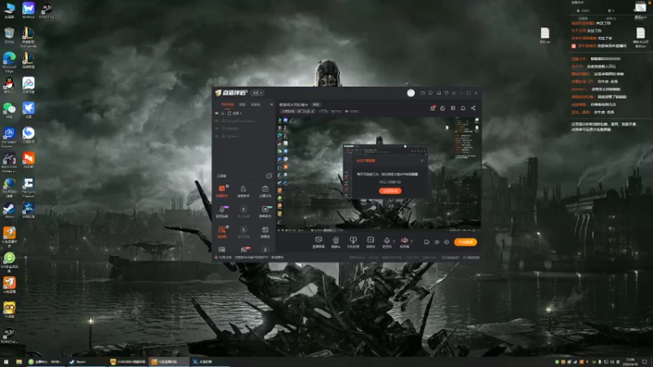Expand the microphone dropdown arrow
This screenshot has width=653, height=367.
click(x=394, y=241)
